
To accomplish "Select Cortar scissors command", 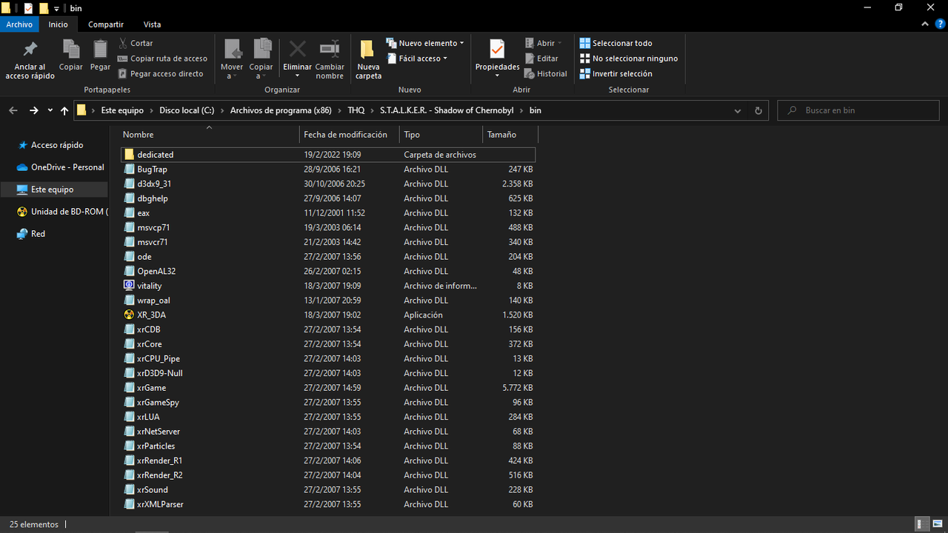I will pyautogui.click(x=135, y=43).
